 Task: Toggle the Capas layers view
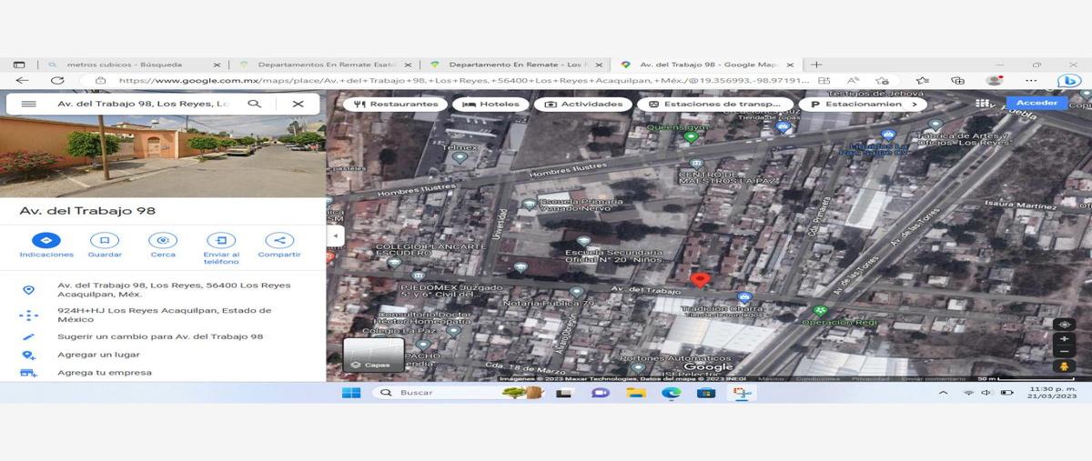click(373, 355)
